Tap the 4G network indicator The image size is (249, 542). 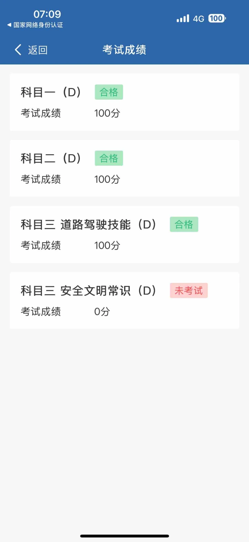(x=199, y=19)
